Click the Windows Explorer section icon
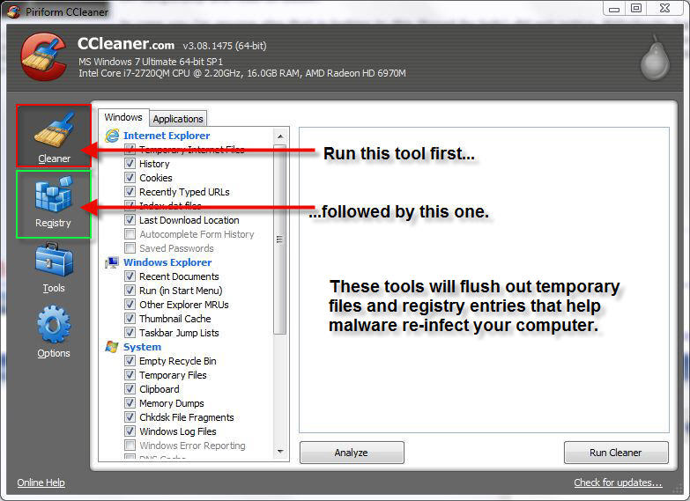The height and width of the screenshot is (501, 690). [112, 262]
